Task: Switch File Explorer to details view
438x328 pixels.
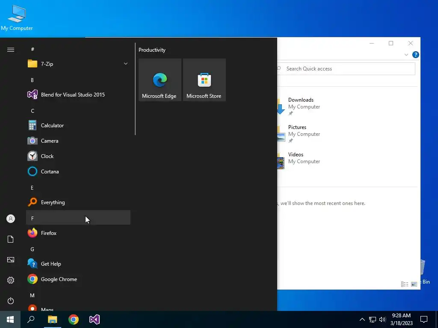Action: (x=405, y=284)
